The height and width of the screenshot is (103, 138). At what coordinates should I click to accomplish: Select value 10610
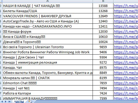point(103,37)
